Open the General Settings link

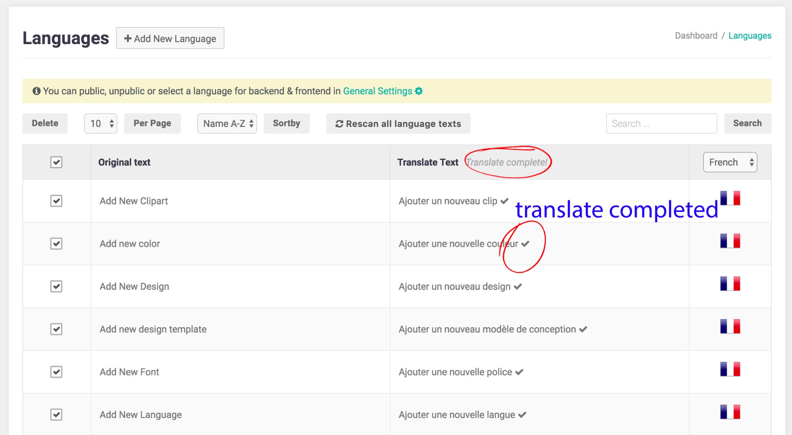tap(377, 91)
